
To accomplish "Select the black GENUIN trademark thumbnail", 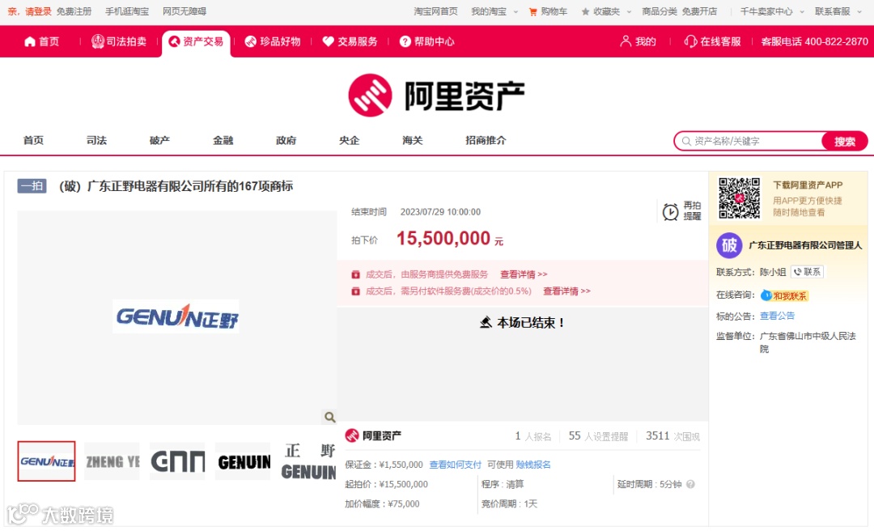I will click(x=243, y=461).
